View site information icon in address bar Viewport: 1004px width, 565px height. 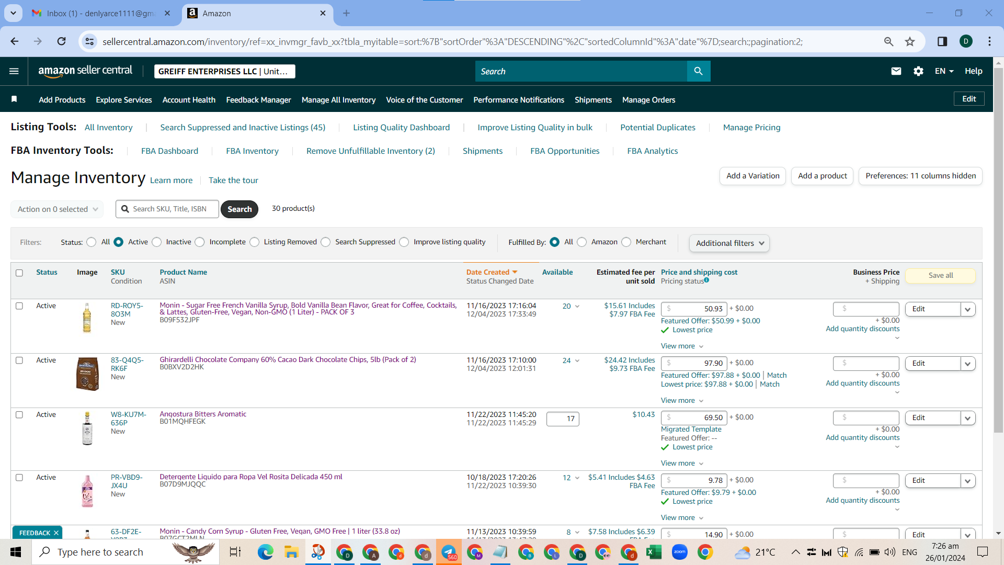pyautogui.click(x=90, y=41)
